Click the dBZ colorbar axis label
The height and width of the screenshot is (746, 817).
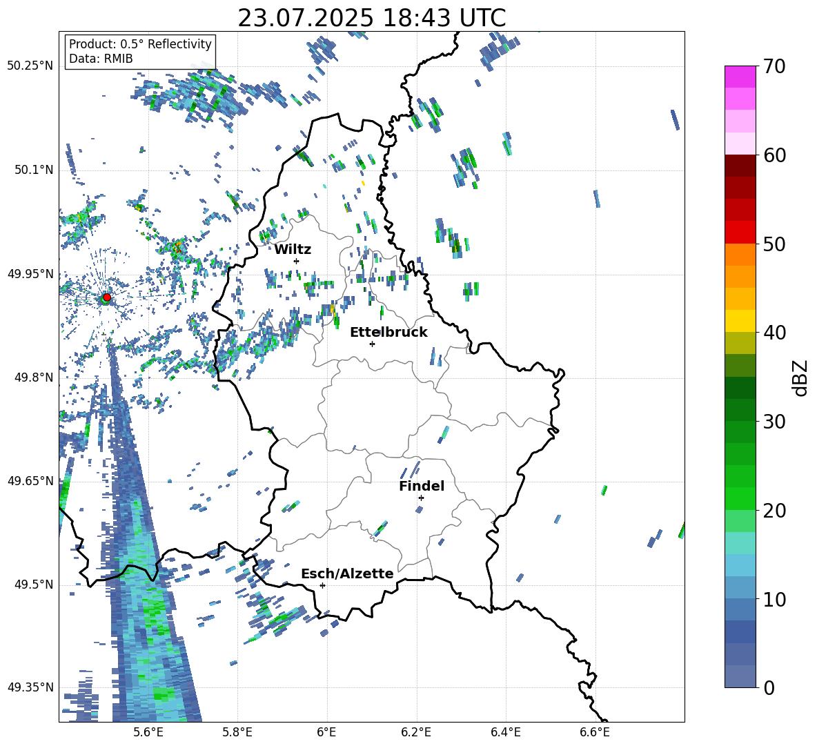click(x=801, y=377)
